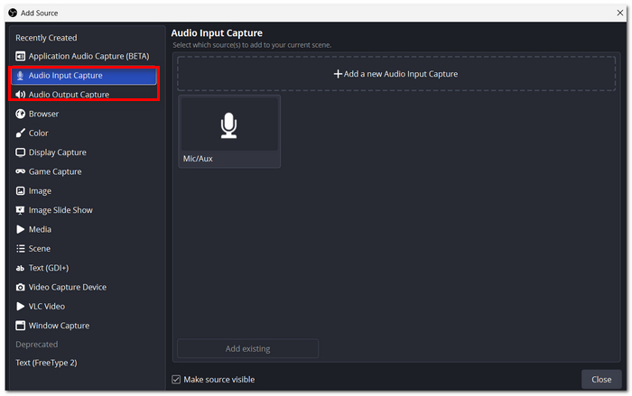Image resolution: width=632 pixels, height=396 pixels.
Task: Click the OBS logo in title bar
Action: coord(13,13)
